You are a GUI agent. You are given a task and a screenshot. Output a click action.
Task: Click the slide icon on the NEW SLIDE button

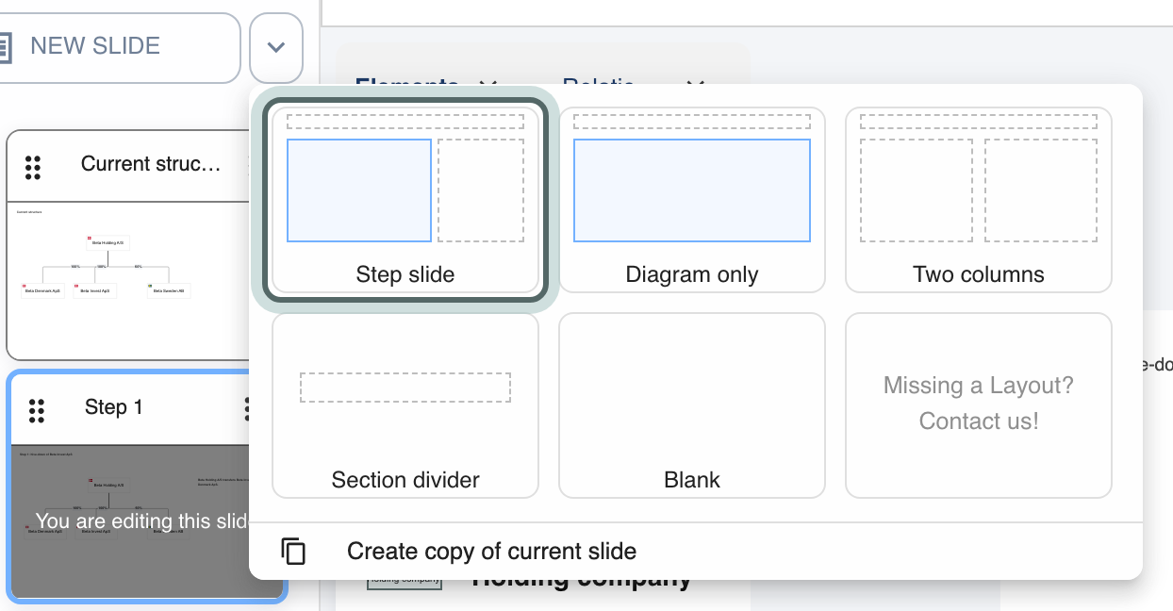coord(4,47)
